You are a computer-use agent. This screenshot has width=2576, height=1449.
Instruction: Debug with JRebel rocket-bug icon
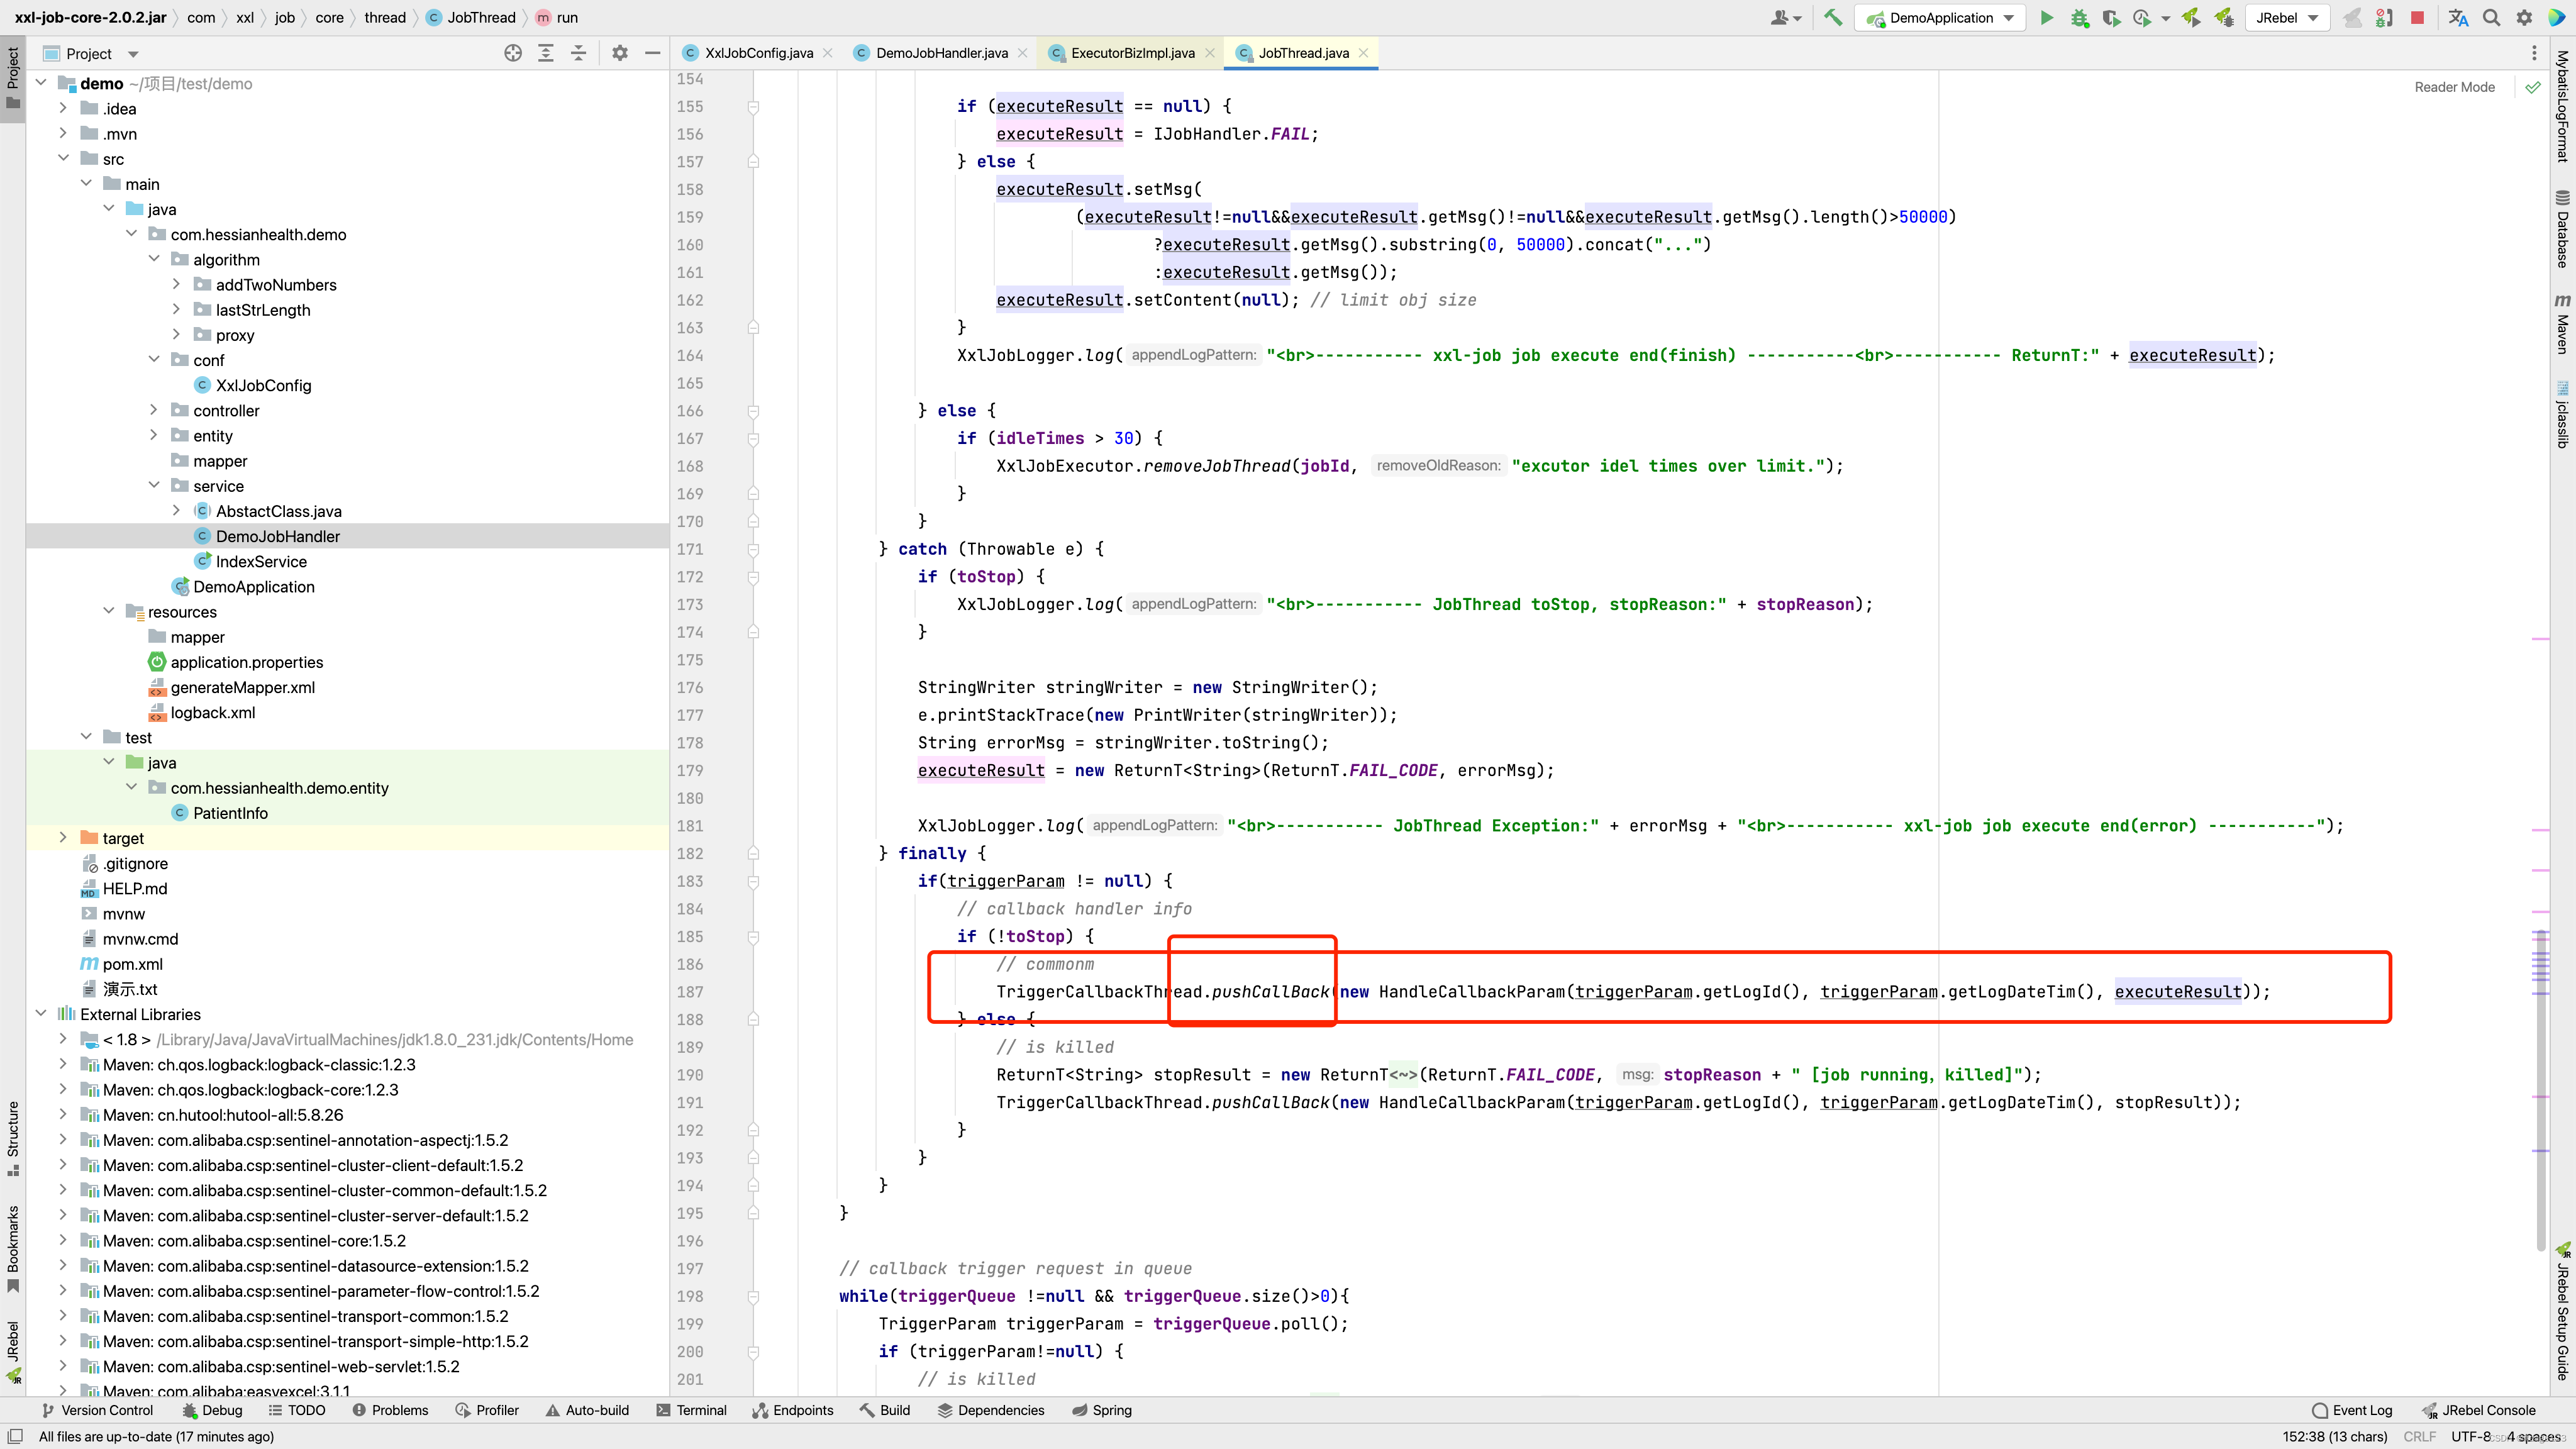[2224, 17]
